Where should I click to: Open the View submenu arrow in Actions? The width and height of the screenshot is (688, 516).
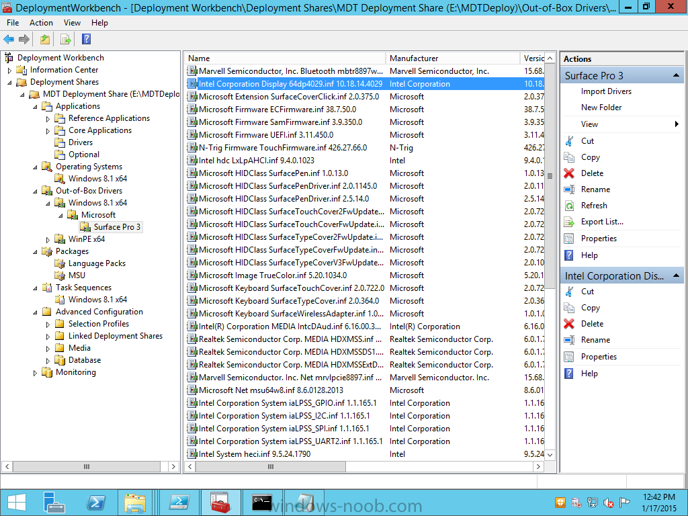point(677,124)
